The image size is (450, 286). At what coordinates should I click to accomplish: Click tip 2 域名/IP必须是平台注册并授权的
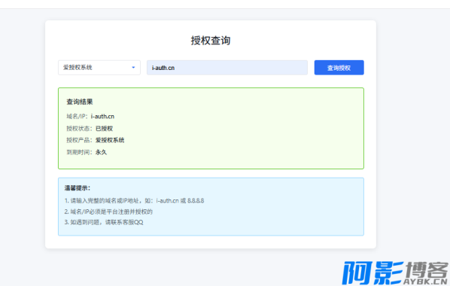pos(108,211)
